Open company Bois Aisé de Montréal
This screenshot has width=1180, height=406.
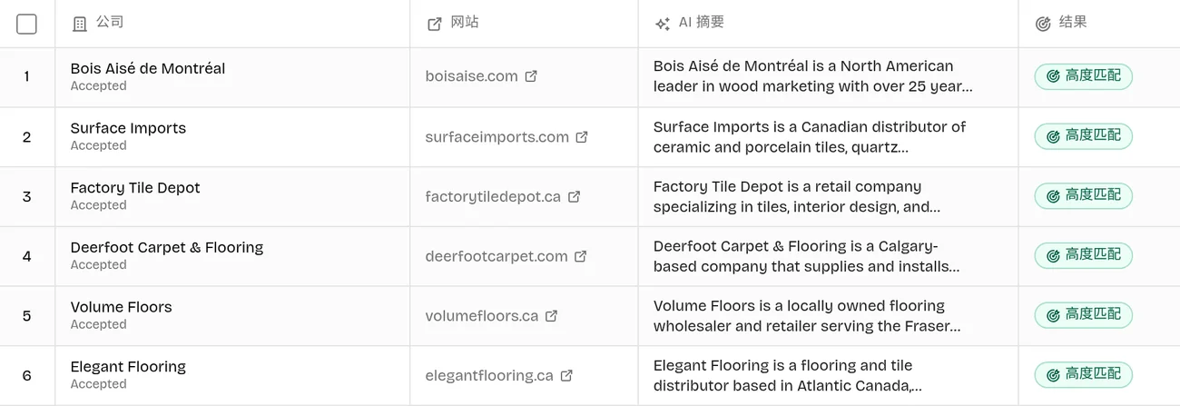pyautogui.click(x=148, y=68)
